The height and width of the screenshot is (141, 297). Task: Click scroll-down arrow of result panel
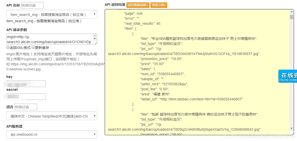point(291,128)
